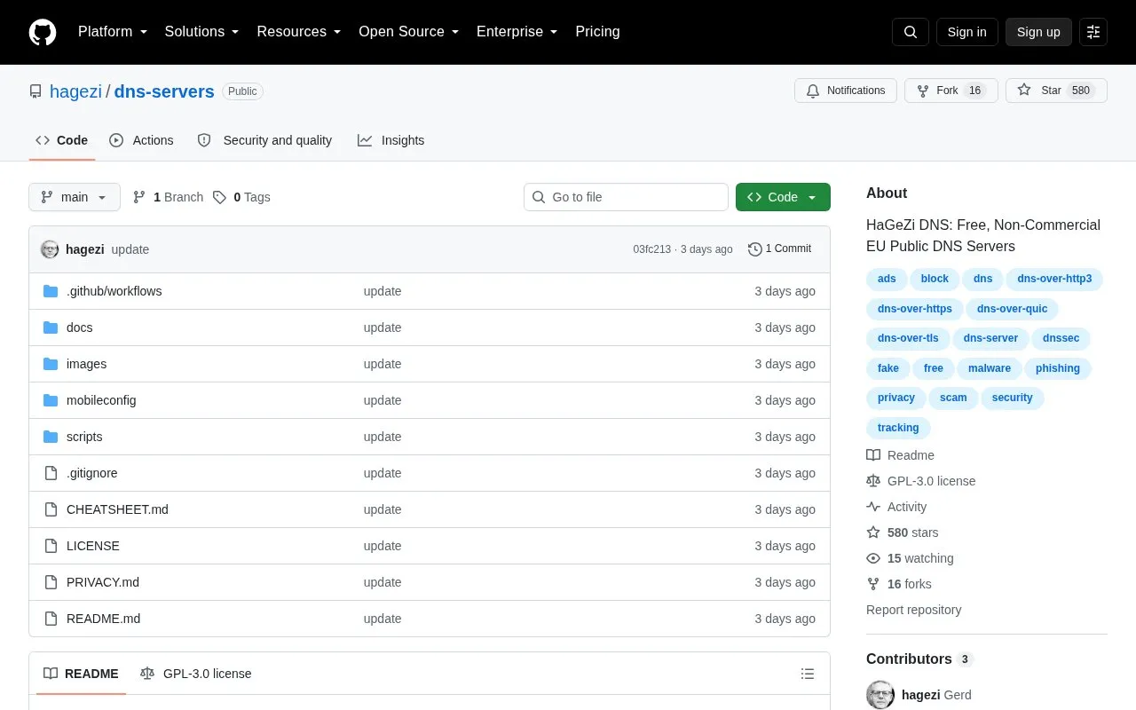Click the hagezi avatar in commit bar
Screen dimensions: 1136x710
tap(50, 249)
